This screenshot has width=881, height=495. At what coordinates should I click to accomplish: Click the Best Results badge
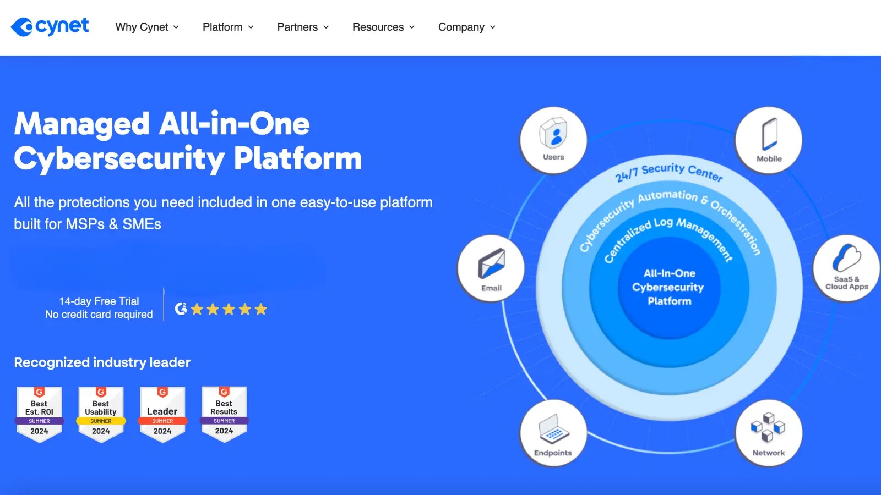[x=224, y=414]
